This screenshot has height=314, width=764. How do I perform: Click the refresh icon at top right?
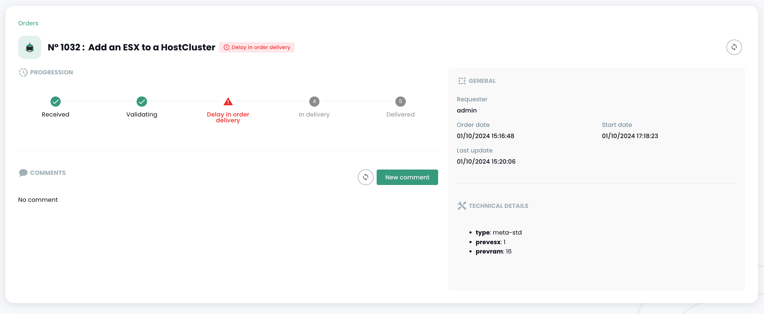(x=734, y=47)
